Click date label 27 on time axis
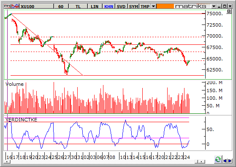The image size is (236, 167). click(x=67, y=157)
